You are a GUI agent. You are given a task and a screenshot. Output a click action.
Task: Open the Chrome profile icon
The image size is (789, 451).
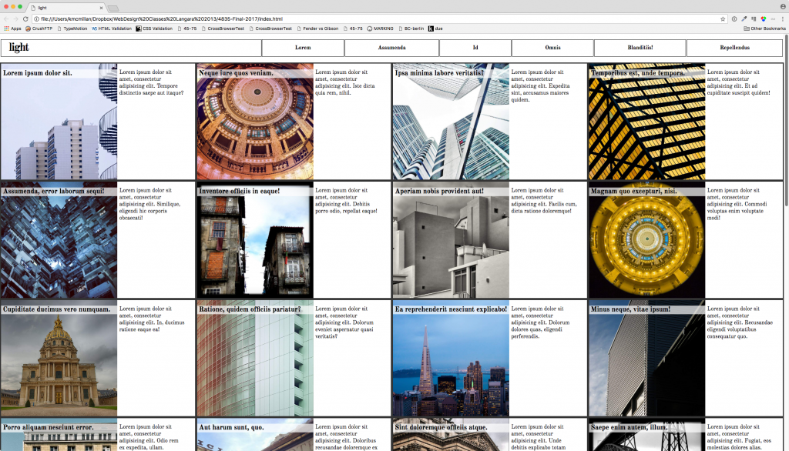click(x=783, y=6)
